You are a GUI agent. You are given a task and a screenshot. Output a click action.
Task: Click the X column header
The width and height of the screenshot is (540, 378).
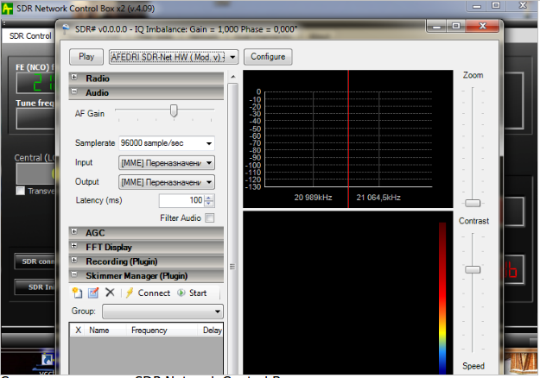point(78,331)
